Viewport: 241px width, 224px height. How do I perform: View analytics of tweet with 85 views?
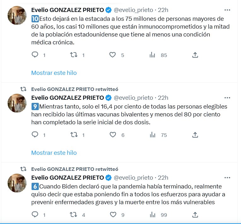coord(152,55)
